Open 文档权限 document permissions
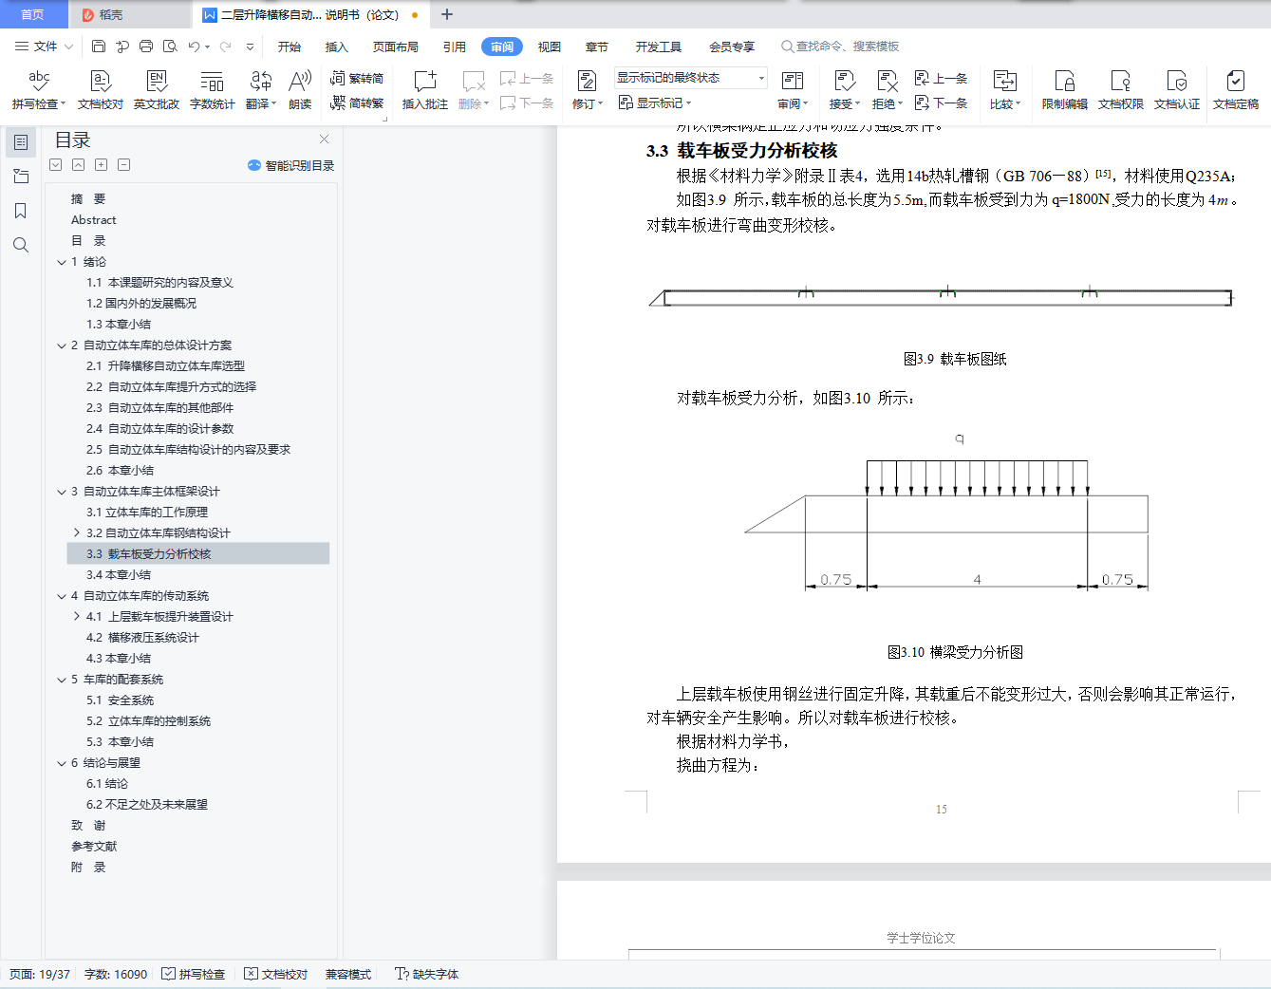This screenshot has height=989, width=1271. 1121,91
